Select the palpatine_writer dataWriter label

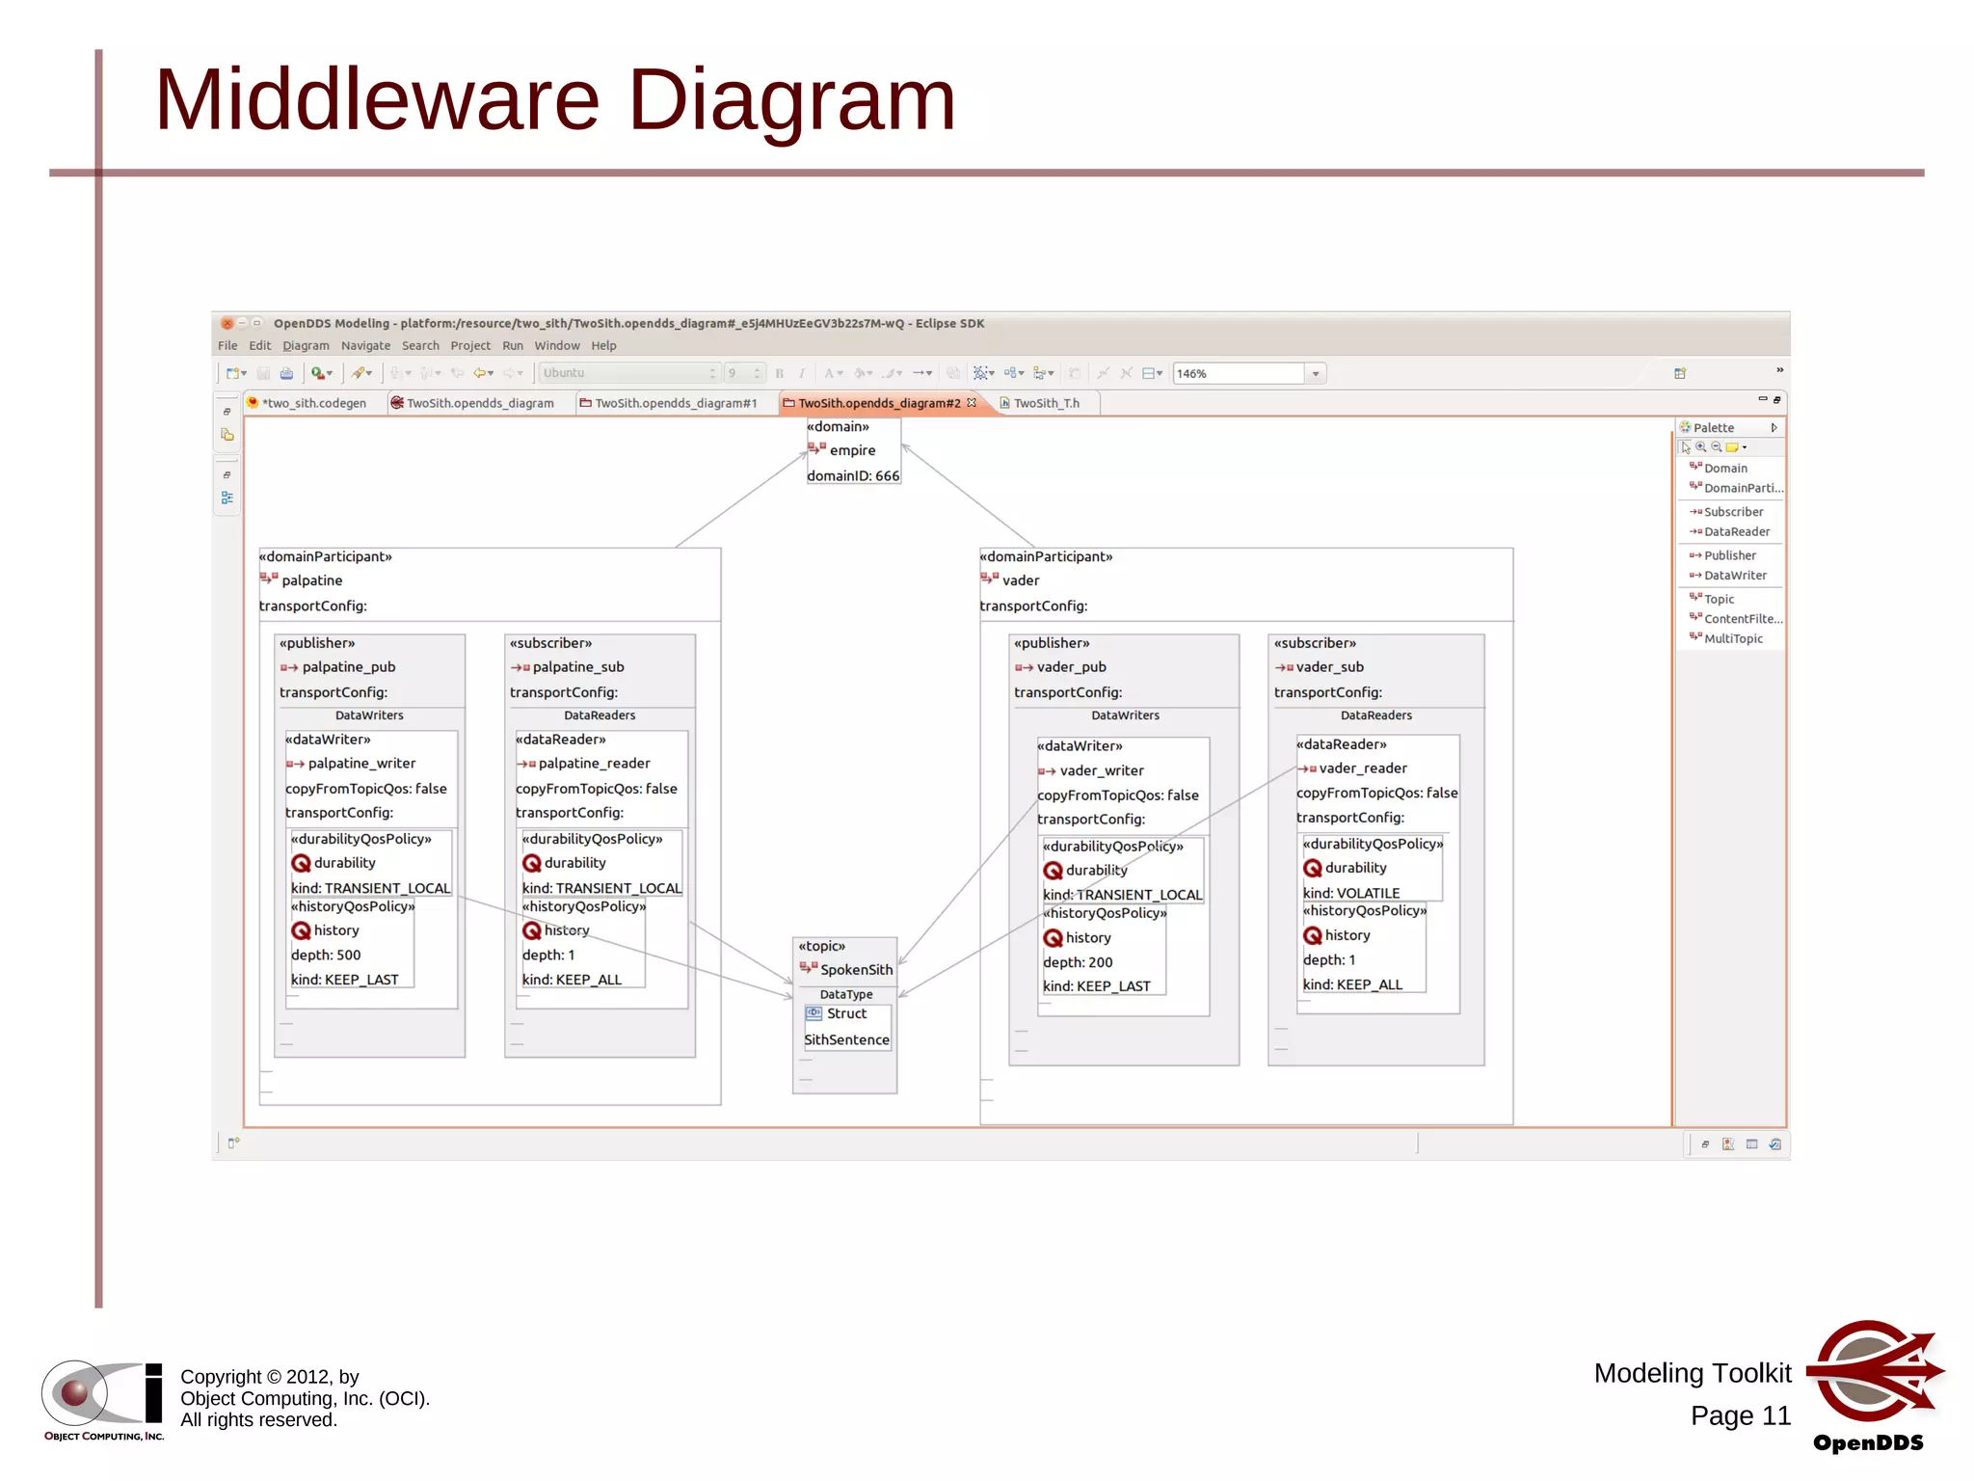pos(361,764)
